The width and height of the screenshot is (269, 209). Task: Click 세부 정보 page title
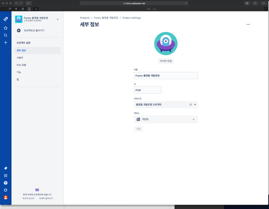(x=90, y=24)
